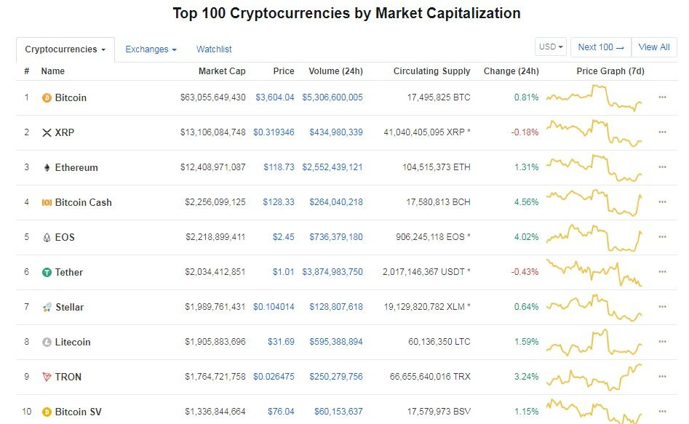Click the Litecoin logo icon
Viewport: 689px width, 424px height.
pyautogui.click(x=47, y=342)
